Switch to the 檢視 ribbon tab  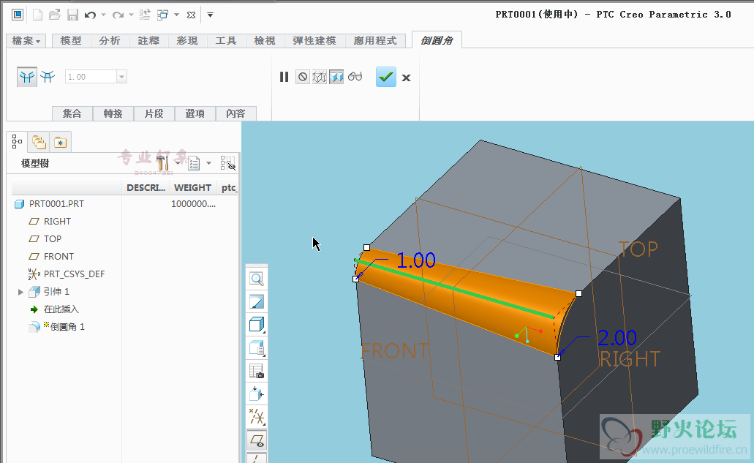click(x=265, y=41)
